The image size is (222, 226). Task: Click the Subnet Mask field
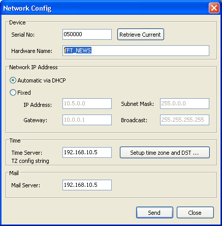[184, 103]
